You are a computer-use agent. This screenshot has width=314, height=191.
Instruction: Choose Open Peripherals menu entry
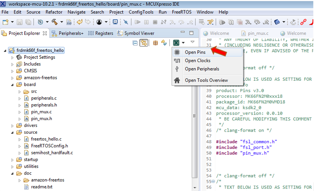207,69
